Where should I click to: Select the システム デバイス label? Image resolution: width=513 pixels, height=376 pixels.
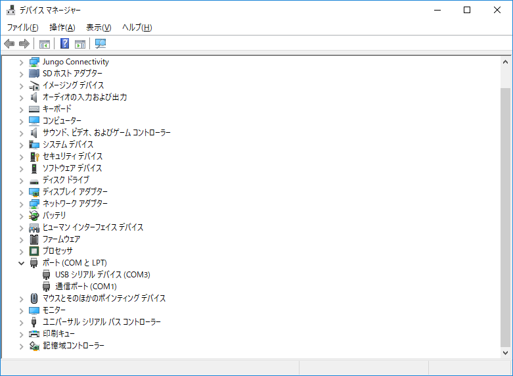[68, 145]
